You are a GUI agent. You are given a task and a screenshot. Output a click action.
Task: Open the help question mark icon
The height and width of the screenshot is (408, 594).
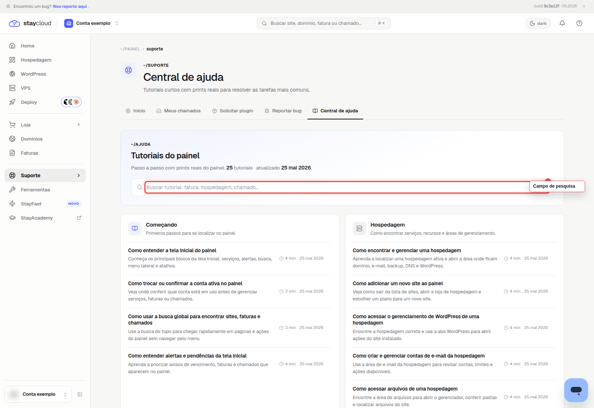pyautogui.click(x=579, y=23)
